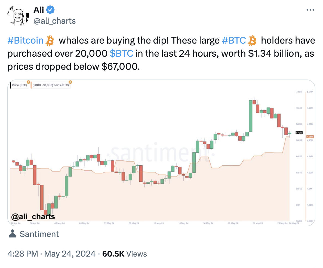Click the blue verified badge icon
This screenshot has height=268, width=323.
point(50,10)
